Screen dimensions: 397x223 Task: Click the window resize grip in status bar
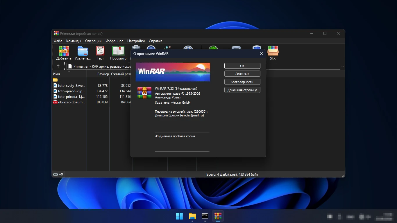click(x=343, y=175)
